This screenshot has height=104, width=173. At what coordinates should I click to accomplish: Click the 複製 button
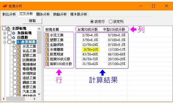pos(33,21)
